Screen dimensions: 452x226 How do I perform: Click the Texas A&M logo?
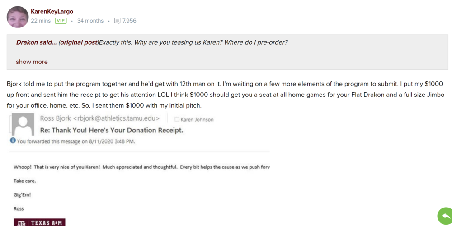tap(39, 222)
